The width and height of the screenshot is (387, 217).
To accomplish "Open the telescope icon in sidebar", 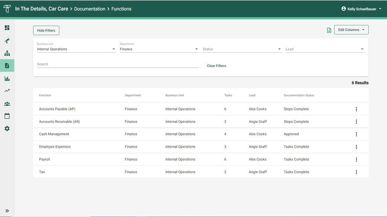I will [x=7, y=40].
